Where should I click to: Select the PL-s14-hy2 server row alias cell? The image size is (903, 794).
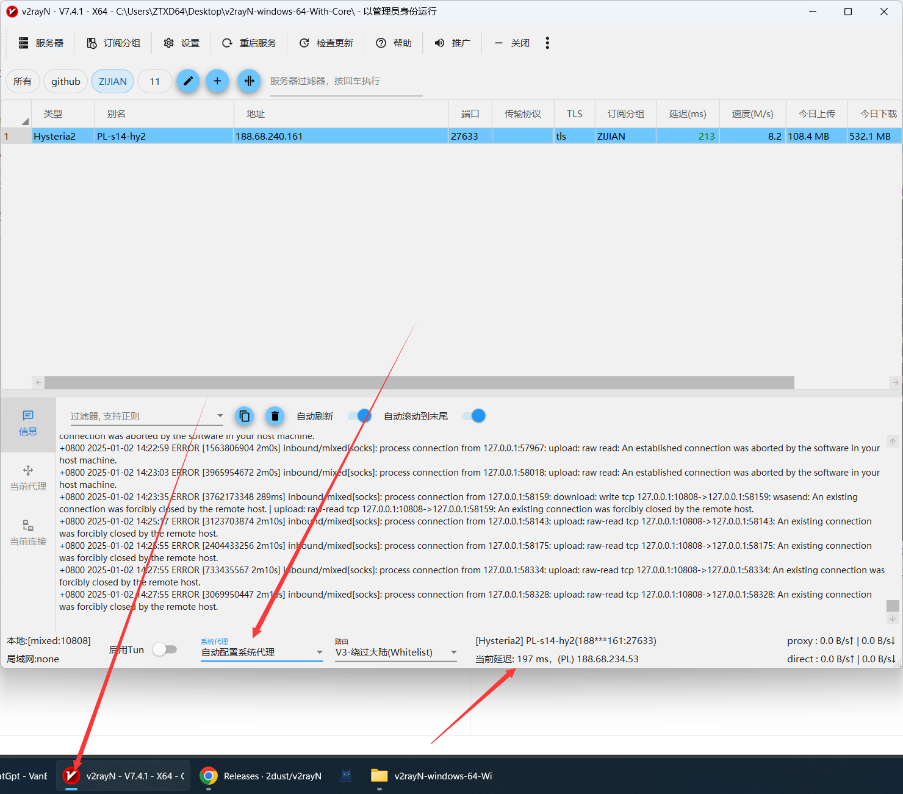pos(164,136)
